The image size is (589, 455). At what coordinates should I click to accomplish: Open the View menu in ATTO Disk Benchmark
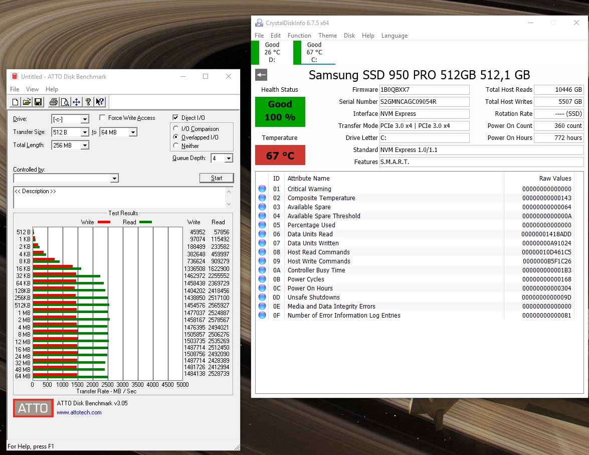point(32,89)
